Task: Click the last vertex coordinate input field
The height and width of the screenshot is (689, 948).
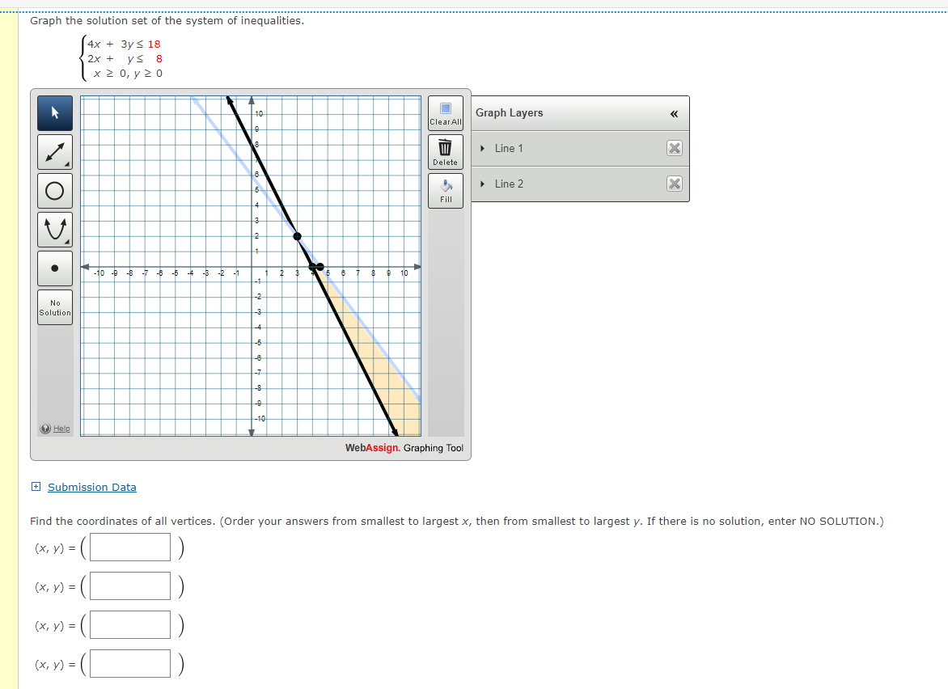Action: pos(129,663)
